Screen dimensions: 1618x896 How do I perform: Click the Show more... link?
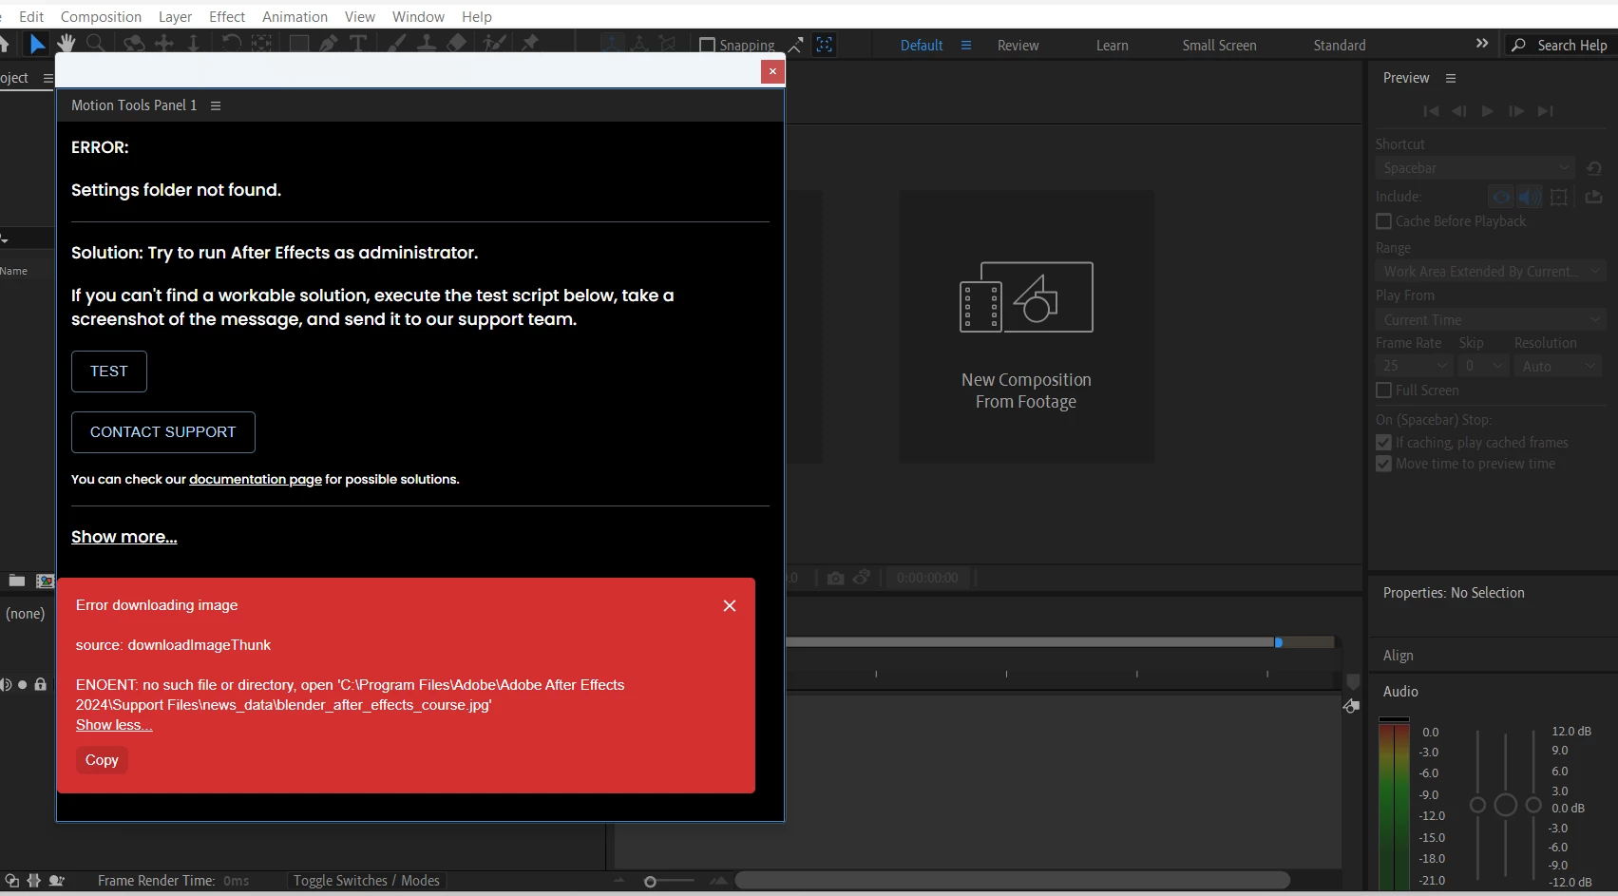(x=124, y=537)
